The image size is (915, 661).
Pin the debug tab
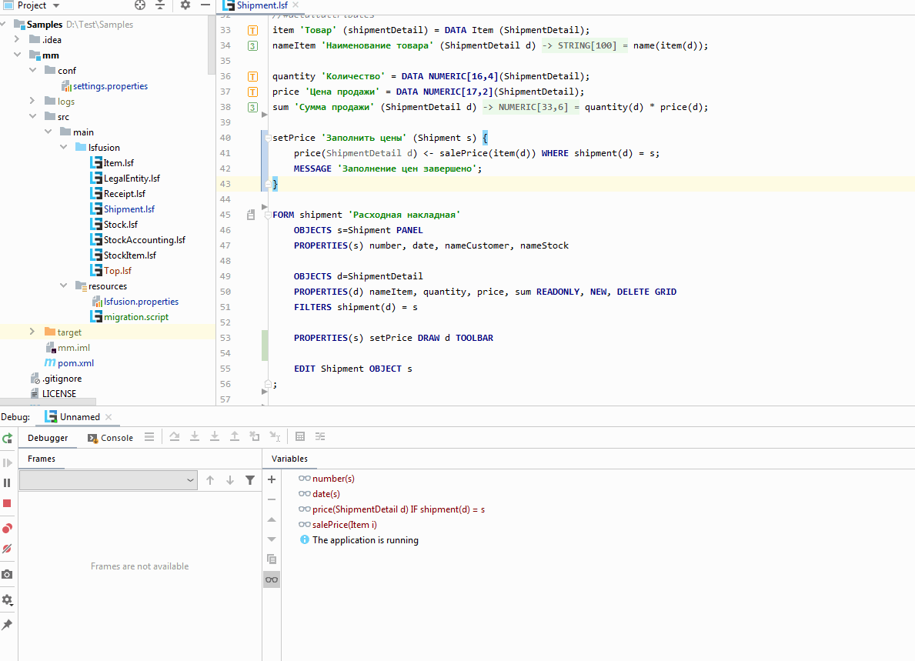[7, 624]
